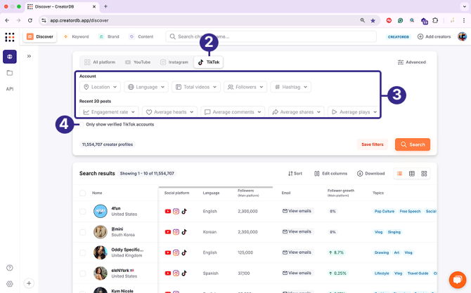The height and width of the screenshot is (293, 471).
Task: View emails for 4fun
Action: click(297, 211)
